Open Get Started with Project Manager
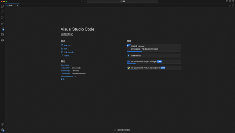Screen dimensions: 235x133 154,62
